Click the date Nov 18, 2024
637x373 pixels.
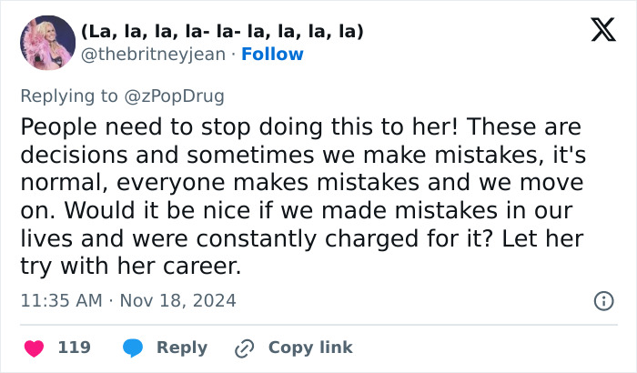coord(177,300)
